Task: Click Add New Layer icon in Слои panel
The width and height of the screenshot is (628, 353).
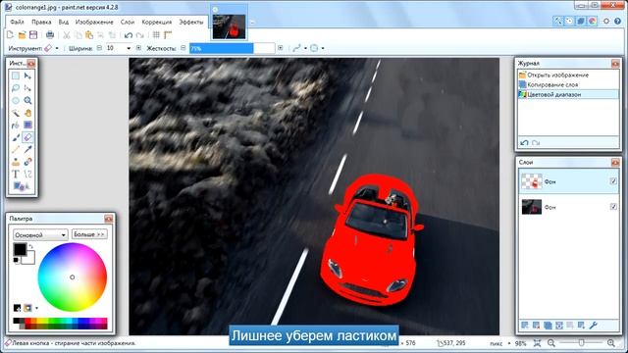Action: pyautogui.click(x=525, y=326)
